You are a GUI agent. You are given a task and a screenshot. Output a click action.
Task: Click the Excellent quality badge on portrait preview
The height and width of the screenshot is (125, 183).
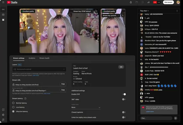pyautogui.click(x=109, y=11)
